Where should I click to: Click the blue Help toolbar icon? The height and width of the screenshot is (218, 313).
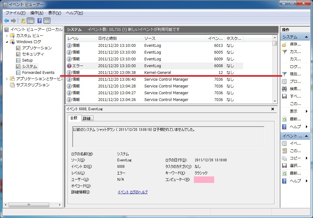point(39,21)
